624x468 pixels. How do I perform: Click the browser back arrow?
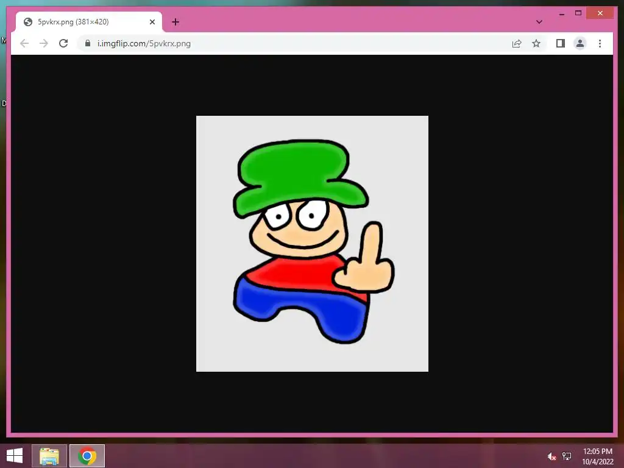tap(24, 43)
